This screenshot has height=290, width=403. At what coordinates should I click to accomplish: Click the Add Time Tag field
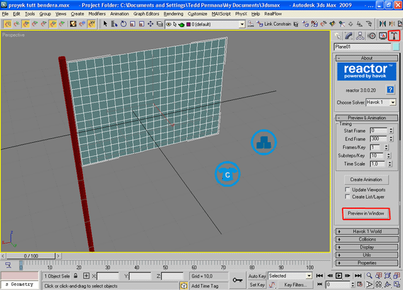pyautogui.click(x=208, y=286)
